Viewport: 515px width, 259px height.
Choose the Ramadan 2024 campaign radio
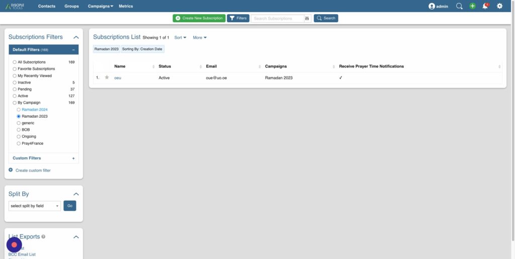click(19, 109)
